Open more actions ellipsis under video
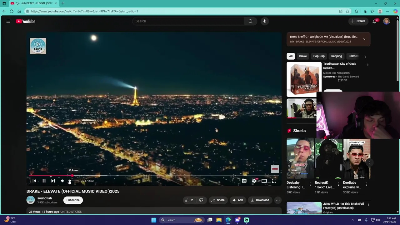 [x=278, y=200]
